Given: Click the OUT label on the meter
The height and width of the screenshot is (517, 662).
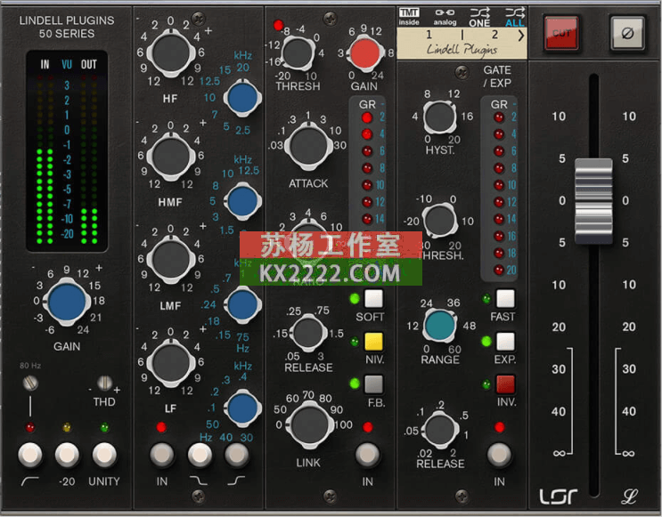Looking at the screenshot, I should coord(89,65).
